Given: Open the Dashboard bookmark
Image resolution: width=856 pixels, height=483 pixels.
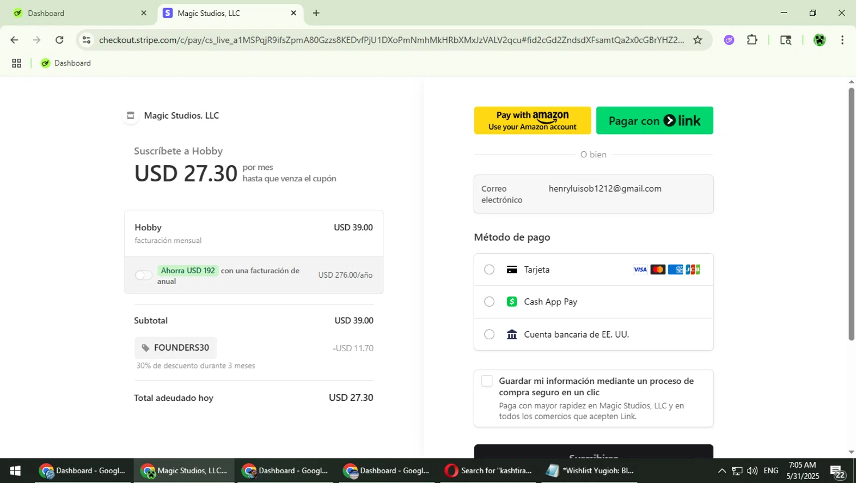Looking at the screenshot, I should pyautogui.click(x=66, y=63).
